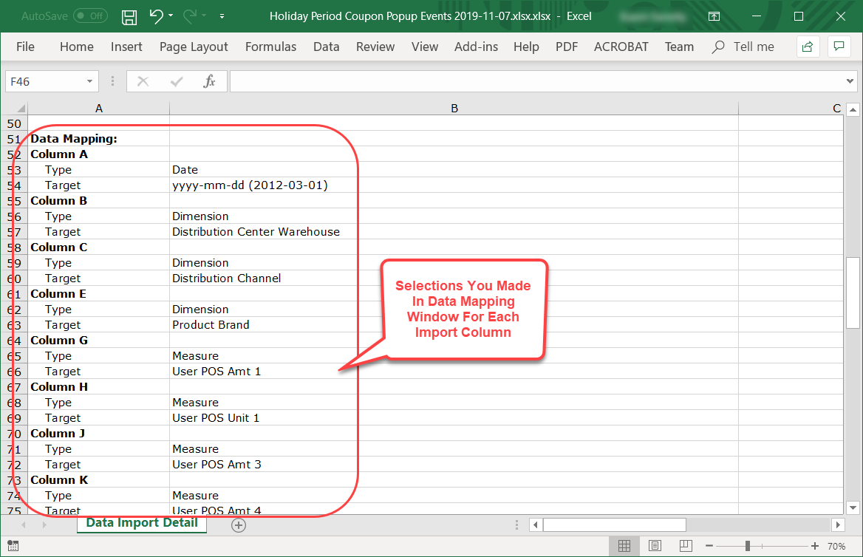
Task: Add a new sheet with plus icon
Action: [x=238, y=524]
